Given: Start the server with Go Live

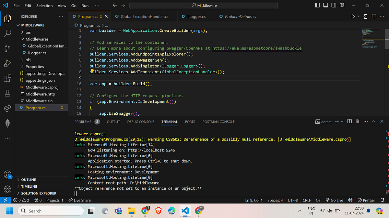Looking at the screenshot, I should (x=334, y=200).
